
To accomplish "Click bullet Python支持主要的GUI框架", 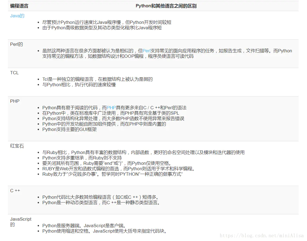I will coord(69,129).
